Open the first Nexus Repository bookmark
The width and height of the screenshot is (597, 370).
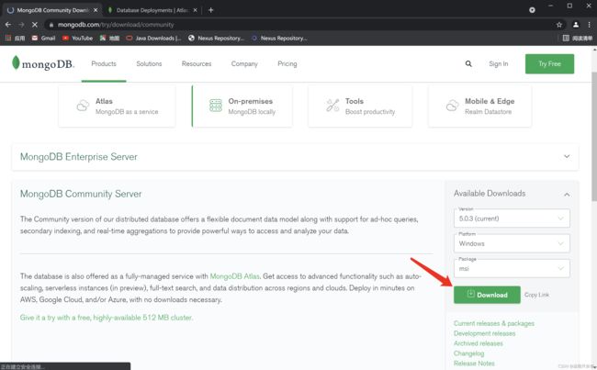(216, 38)
